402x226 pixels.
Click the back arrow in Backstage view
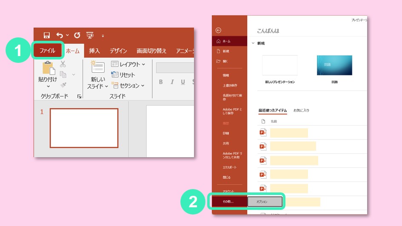218,31
